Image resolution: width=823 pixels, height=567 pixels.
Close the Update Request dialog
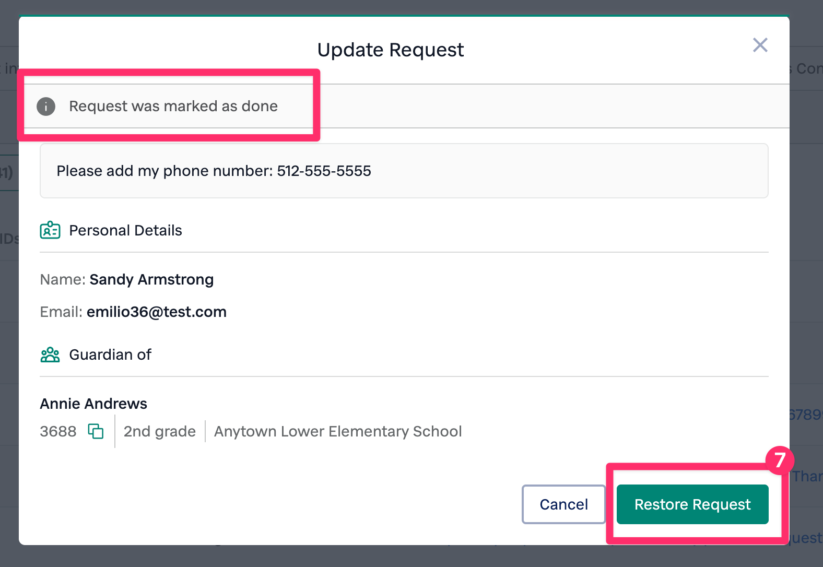(x=760, y=45)
